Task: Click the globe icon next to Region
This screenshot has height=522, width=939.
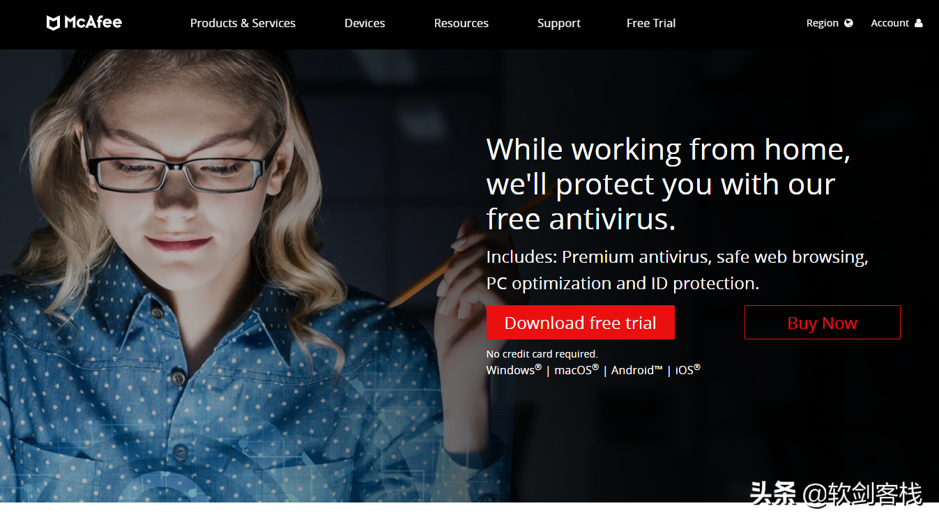Action: click(848, 23)
